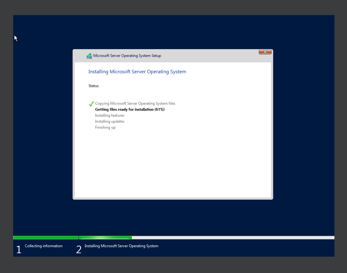Click the 'Collecting information' stage label

pyautogui.click(x=44, y=246)
